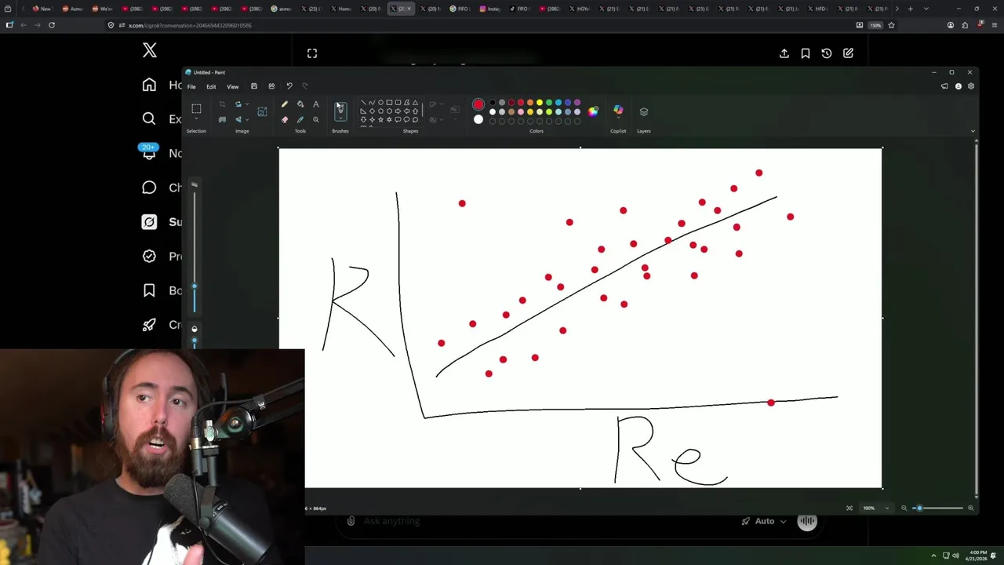Click the zoom out magnifier in Paint

904,508
